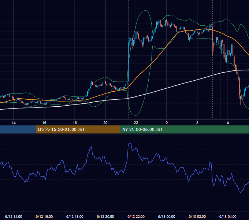Click the hour label 0 on the price chart axis
This screenshot has width=249, height=220.
point(167,123)
